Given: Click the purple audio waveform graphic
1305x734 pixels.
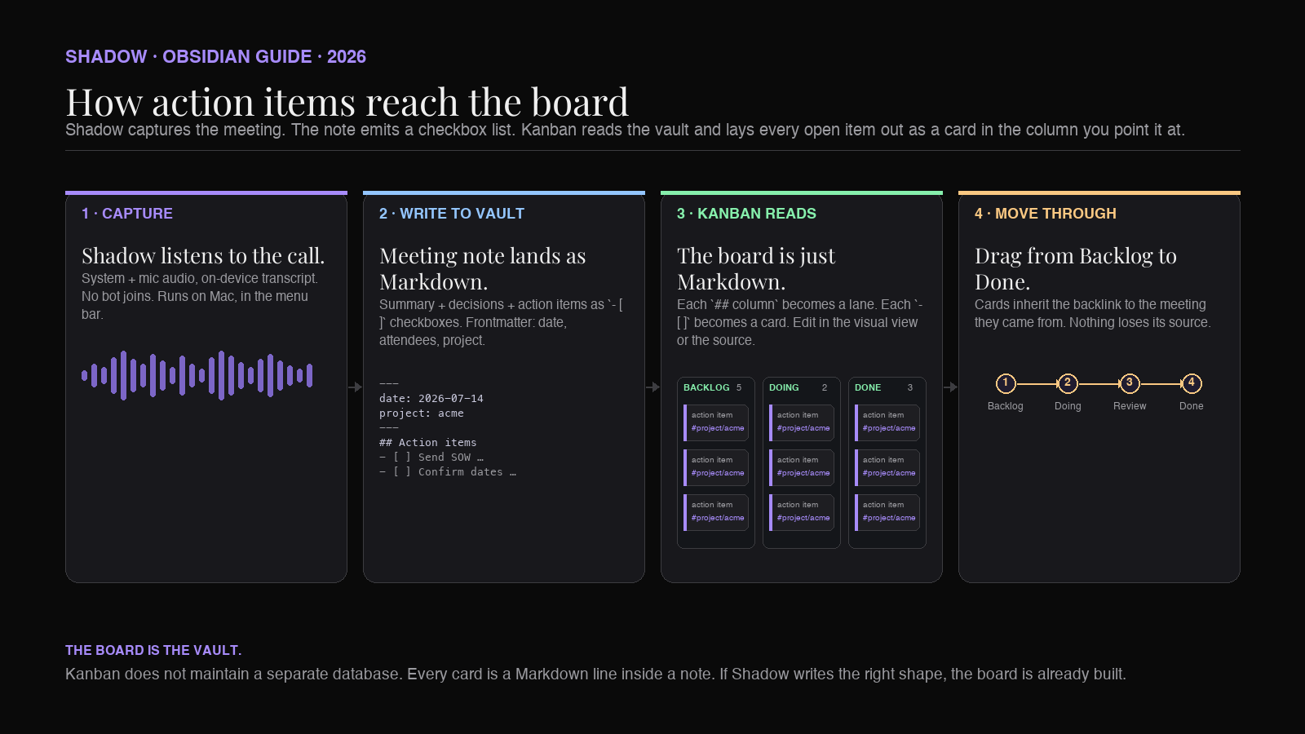Looking at the screenshot, I should [197, 375].
